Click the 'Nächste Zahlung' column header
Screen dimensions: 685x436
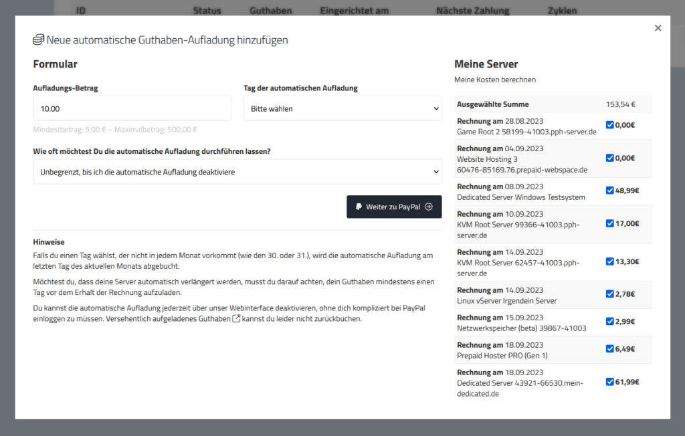(x=473, y=11)
